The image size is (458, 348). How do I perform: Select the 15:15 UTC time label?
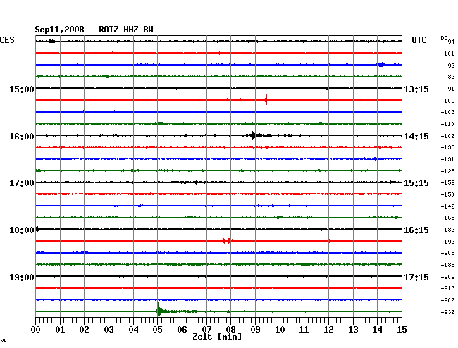pos(416,183)
